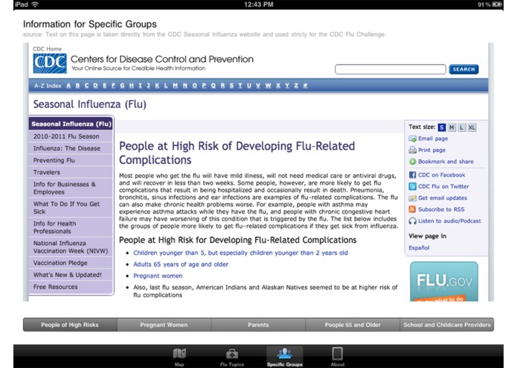Screen dimensions: 517x368
Task: Click the Print page link text
Action: 431,150
